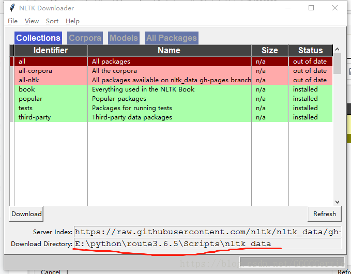The width and height of the screenshot is (351, 274).
Task: Click the 'out of date' status for all-corpora
Action: point(310,71)
